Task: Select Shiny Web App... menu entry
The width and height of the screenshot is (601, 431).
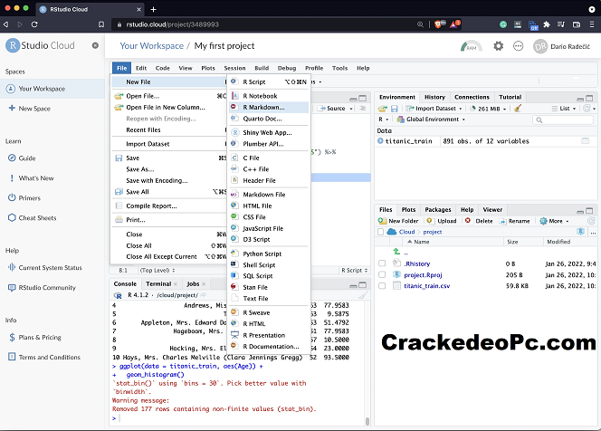Action: click(x=269, y=133)
